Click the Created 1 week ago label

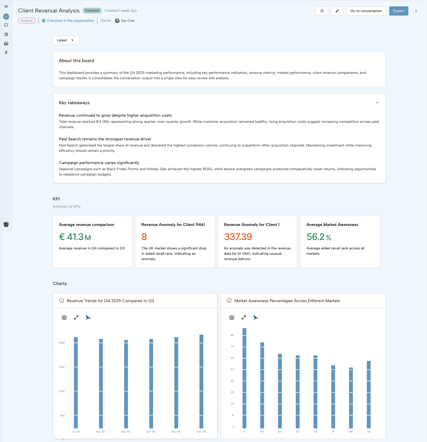pos(121,10)
